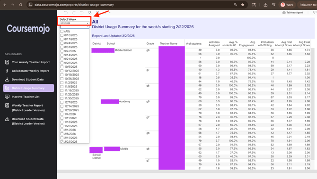Check the 10/26/2025 week checkbox
The image size is (317, 179).
pyautogui.click(x=62, y=79)
